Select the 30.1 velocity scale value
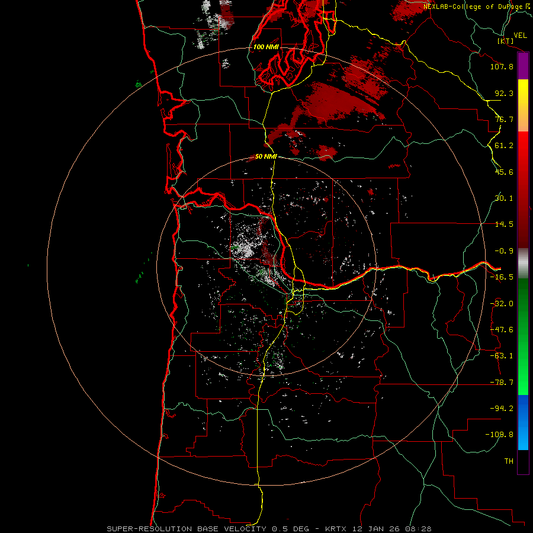 click(504, 198)
